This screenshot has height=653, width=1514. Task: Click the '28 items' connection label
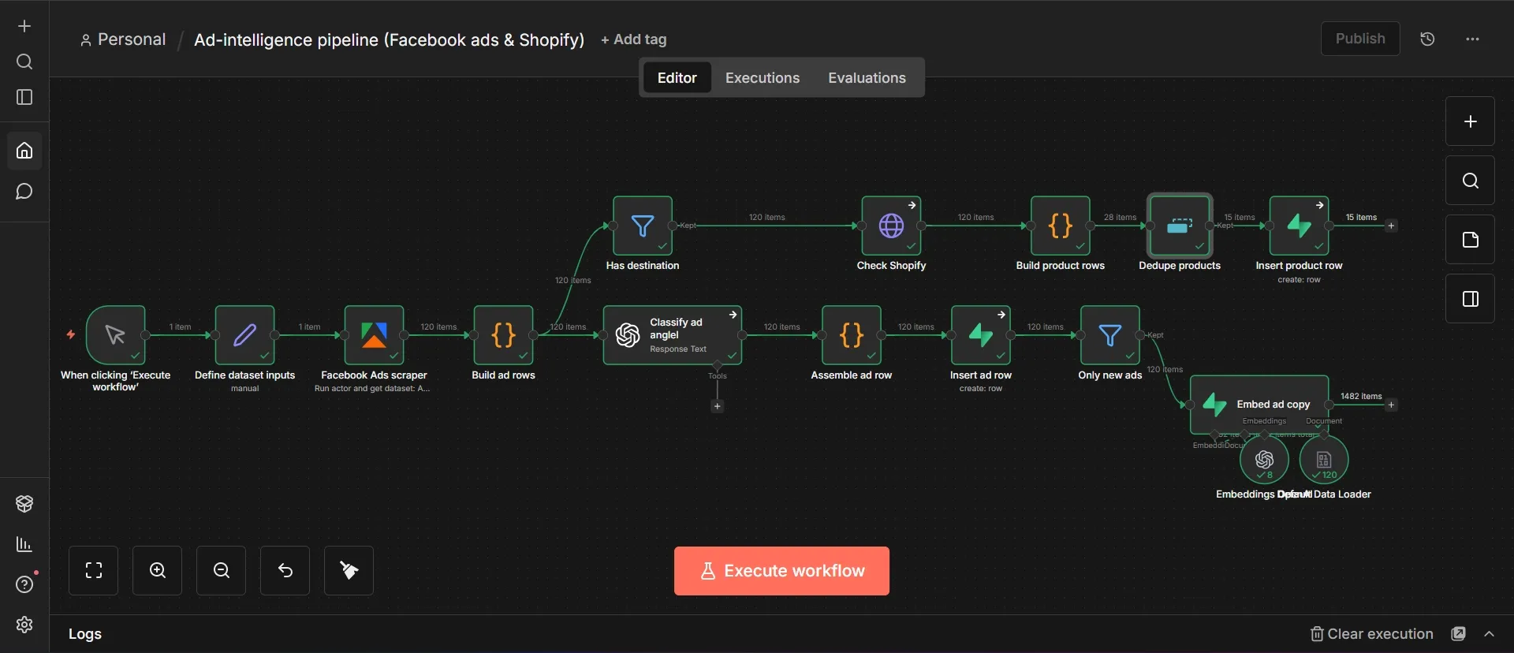click(x=1120, y=217)
